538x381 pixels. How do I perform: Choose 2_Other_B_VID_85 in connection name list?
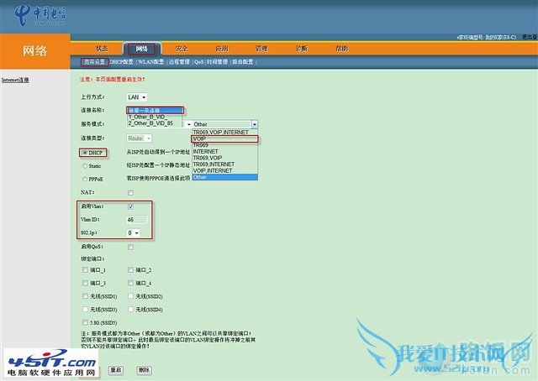point(155,123)
